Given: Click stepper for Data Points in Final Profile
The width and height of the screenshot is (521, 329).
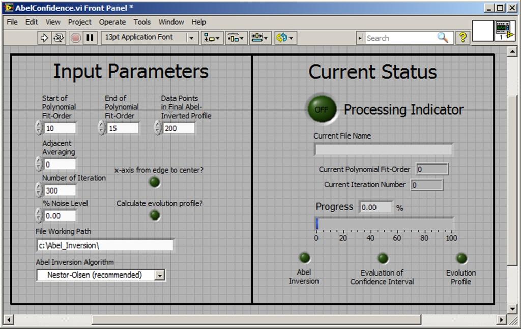Looking at the screenshot, I should point(158,128).
